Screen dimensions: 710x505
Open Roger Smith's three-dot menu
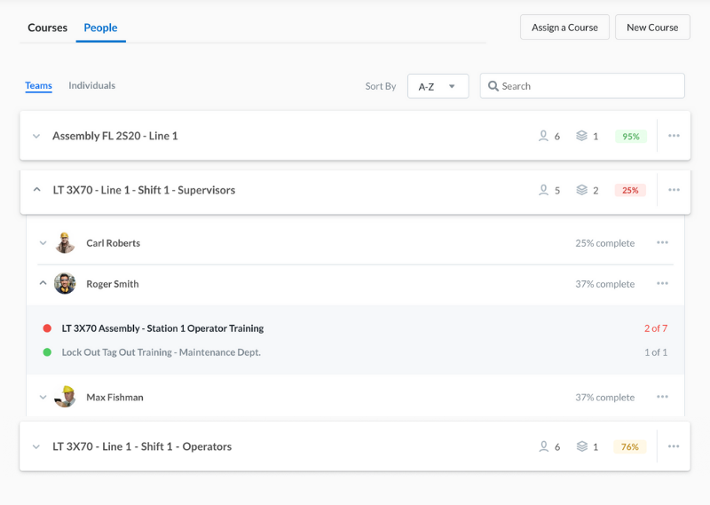coord(662,284)
